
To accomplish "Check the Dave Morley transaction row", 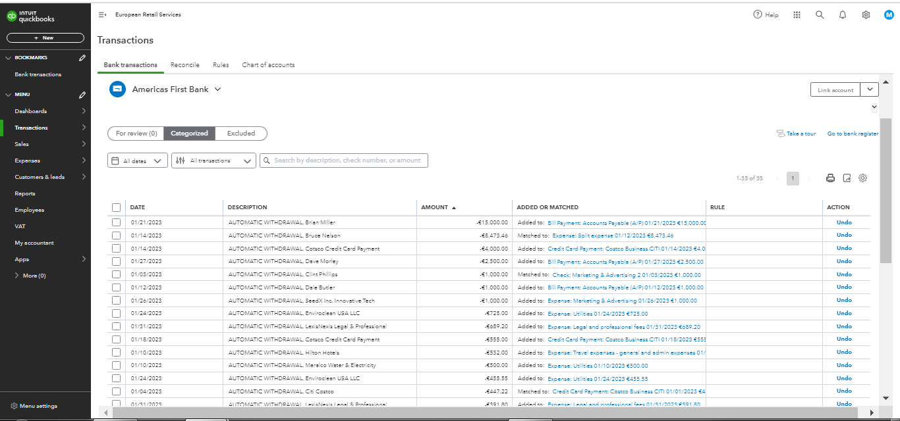I will 117,261.
